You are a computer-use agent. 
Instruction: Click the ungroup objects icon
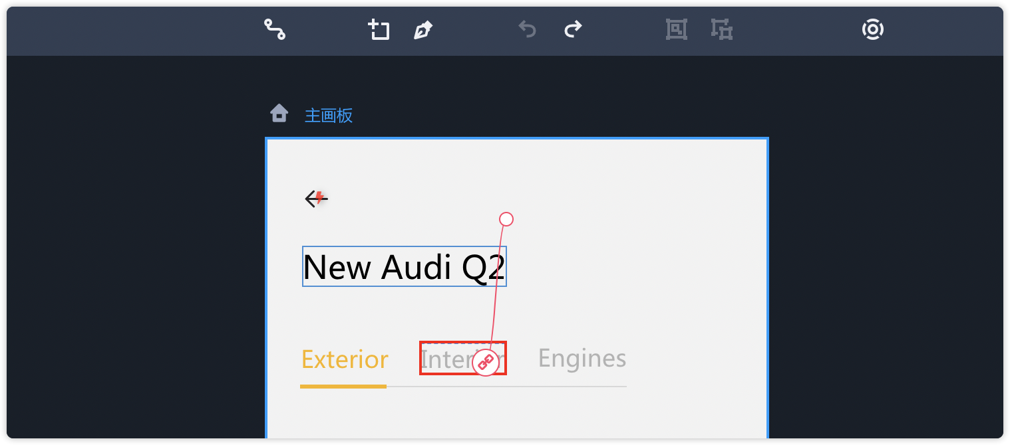click(x=721, y=29)
